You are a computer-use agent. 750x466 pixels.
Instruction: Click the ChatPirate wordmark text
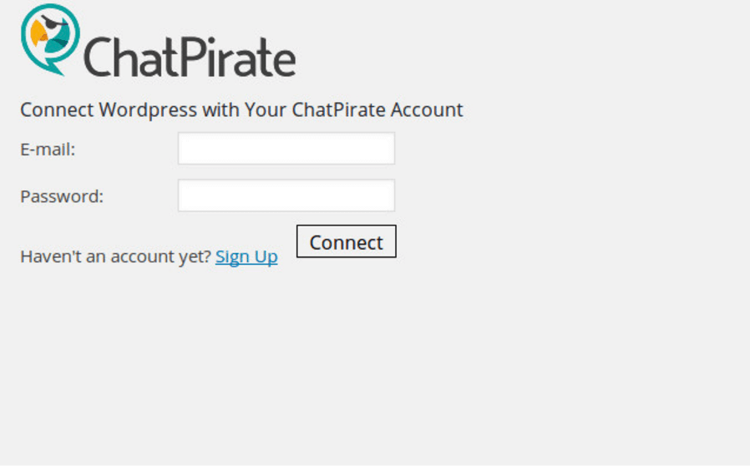(x=190, y=57)
